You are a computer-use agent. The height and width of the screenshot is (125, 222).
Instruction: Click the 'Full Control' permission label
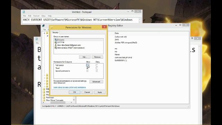59,65
